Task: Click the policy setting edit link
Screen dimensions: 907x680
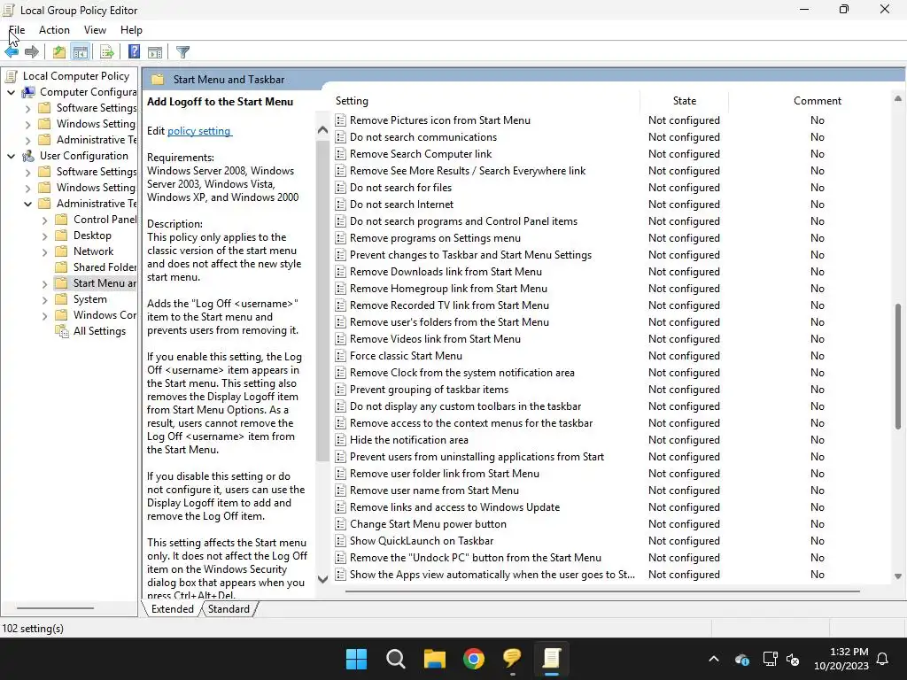Action: (x=199, y=131)
